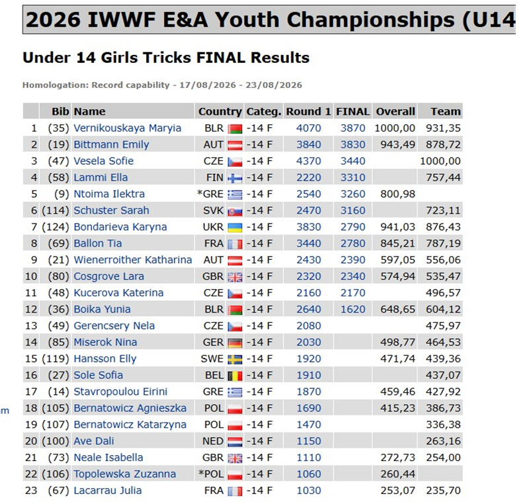Image resolution: width=531 pixels, height=502 pixels.
Task: Click the Slovakia flag in Schuster Sarah's row
Action: [235, 212]
